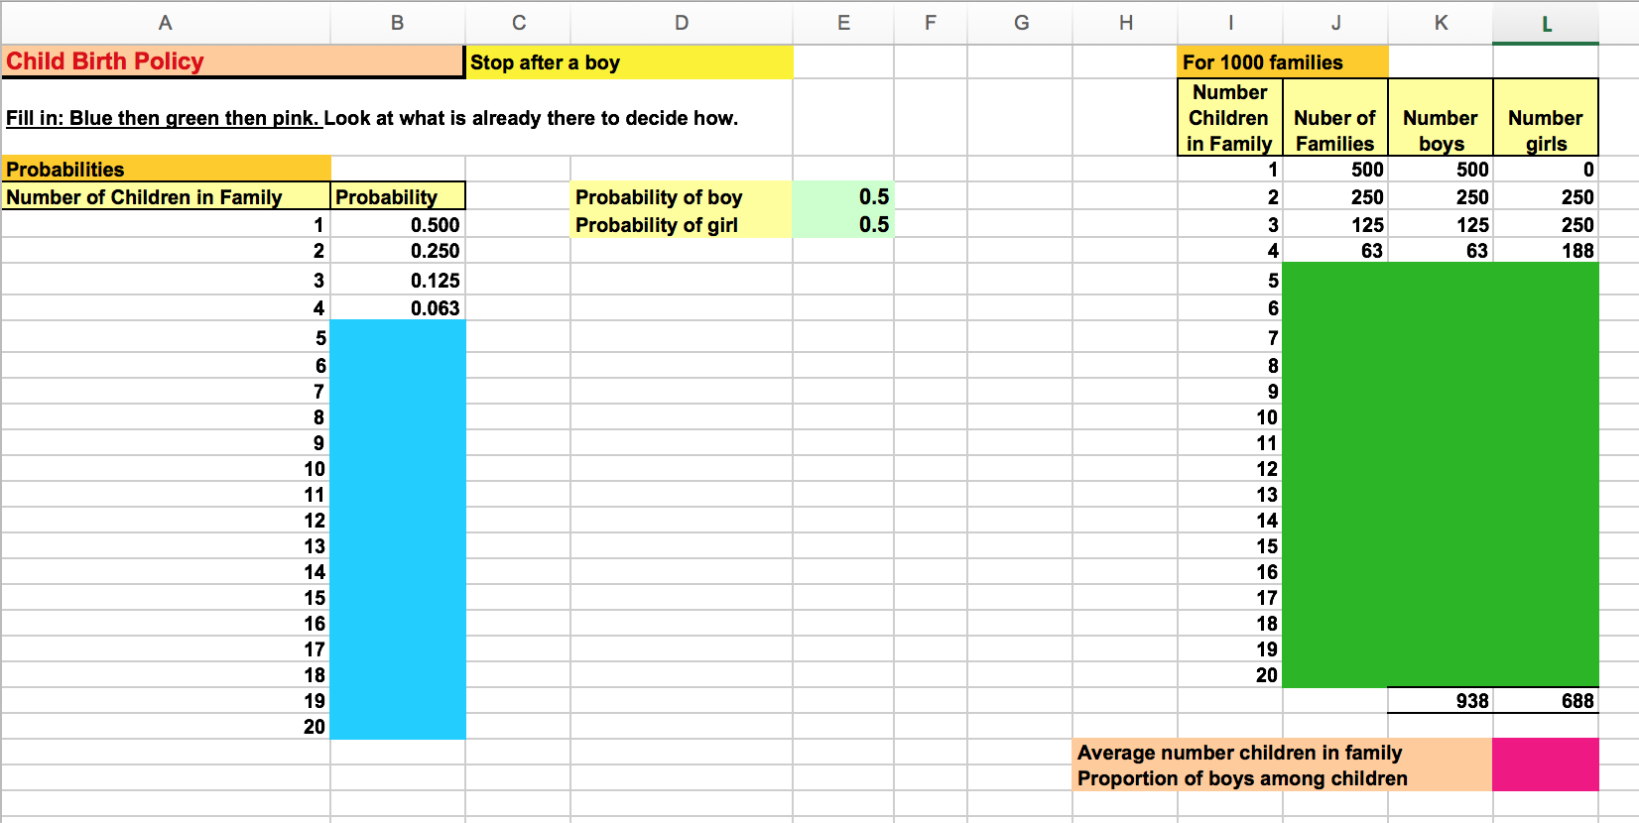Click the 'Probability of girl' label
Screen dimensions: 1639x823
tap(682, 224)
